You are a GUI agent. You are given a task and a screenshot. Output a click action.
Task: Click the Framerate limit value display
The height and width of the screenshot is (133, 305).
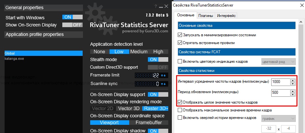(x=147, y=75)
